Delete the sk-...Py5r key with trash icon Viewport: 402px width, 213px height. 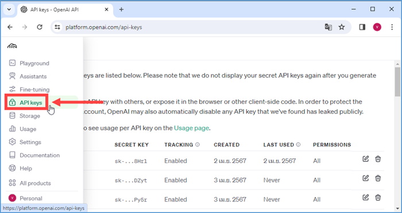[378, 197]
